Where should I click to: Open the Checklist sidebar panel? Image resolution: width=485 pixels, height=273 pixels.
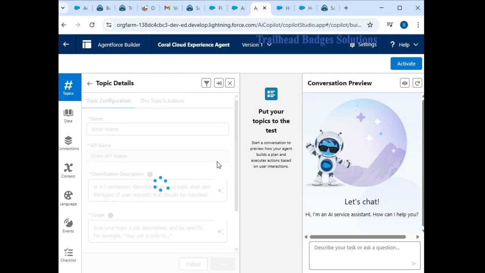pos(68,255)
